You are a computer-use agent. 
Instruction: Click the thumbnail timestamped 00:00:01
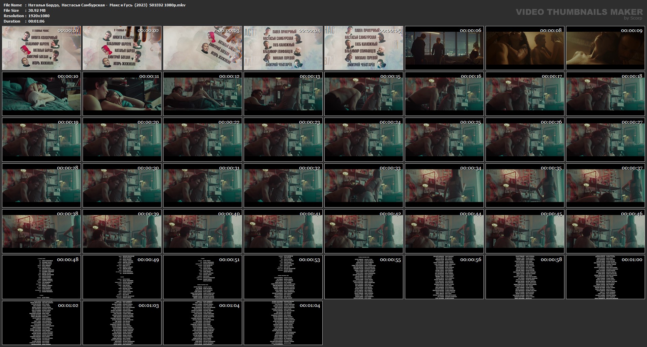[x=41, y=48]
